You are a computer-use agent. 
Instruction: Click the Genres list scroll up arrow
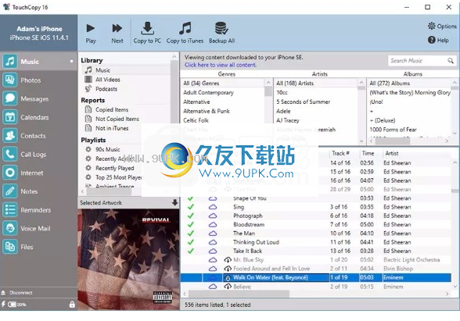(268, 83)
